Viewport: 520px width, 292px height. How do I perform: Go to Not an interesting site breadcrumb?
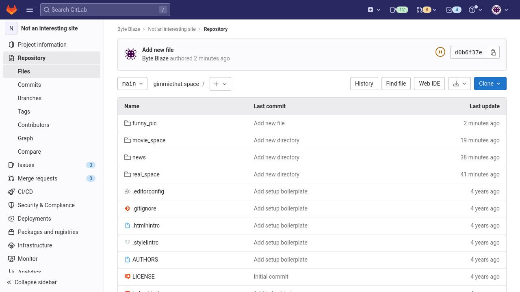pos(172,29)
